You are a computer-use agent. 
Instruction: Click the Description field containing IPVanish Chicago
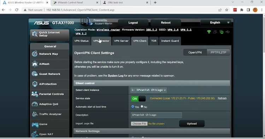point(156,115)
